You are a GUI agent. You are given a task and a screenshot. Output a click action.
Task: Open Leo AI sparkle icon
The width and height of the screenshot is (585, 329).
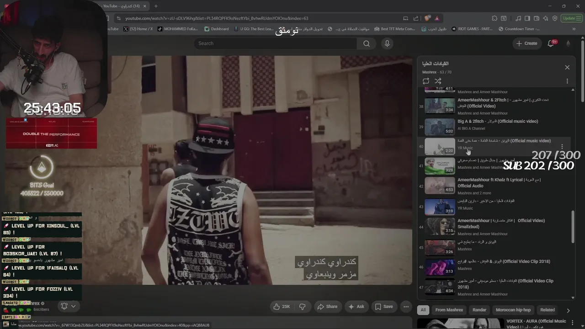[546, 18]
